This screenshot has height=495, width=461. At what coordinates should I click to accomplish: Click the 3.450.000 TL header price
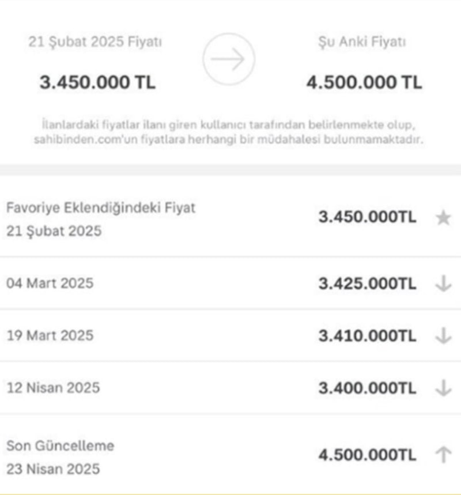97,82
